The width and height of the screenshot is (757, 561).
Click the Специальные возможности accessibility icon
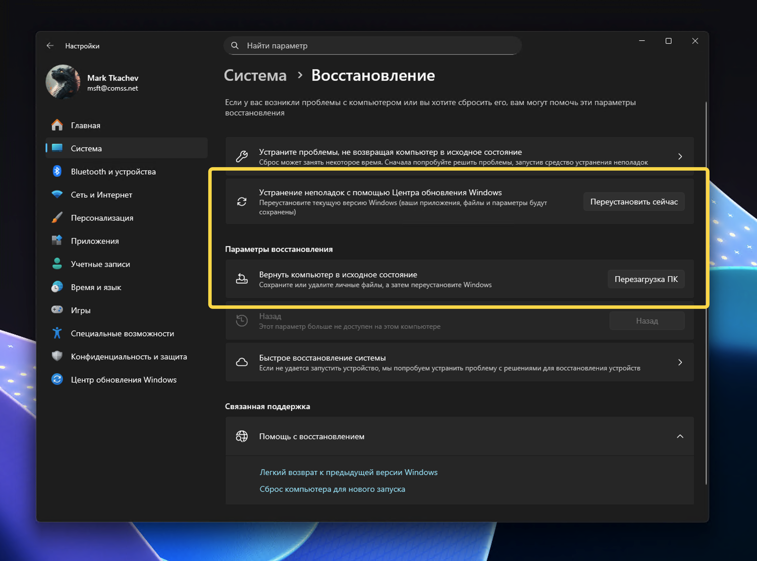tap(57, 333)
